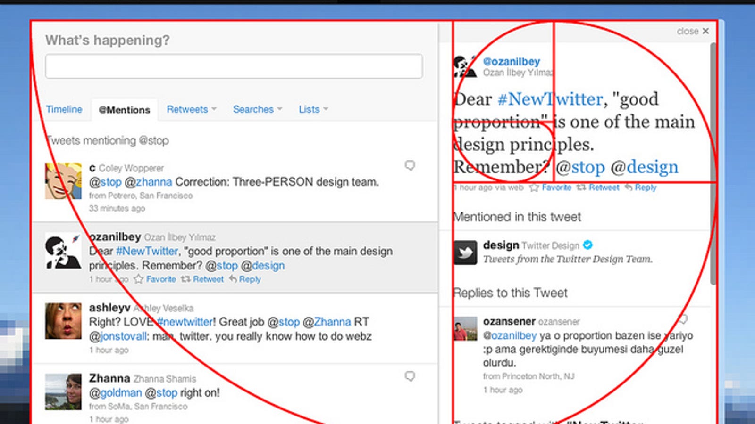This screenshot has height=424, width=755.
Task: Open ozansener username in replies
Action: pos(509,321)
